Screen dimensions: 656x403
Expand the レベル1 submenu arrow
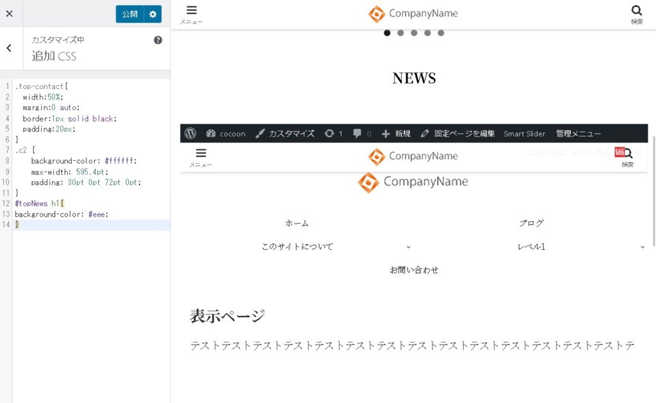[x=642, y=247]
